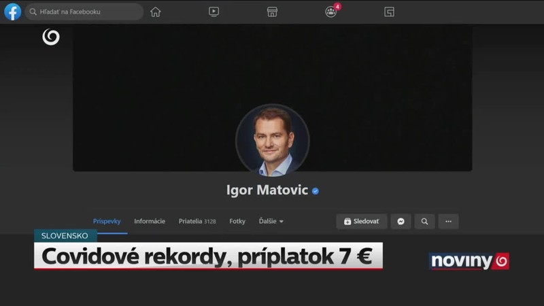The image size is (544, 306).
Task: Select the Príspevky tab
Action: pyautogui.click(x=107, y=222)
